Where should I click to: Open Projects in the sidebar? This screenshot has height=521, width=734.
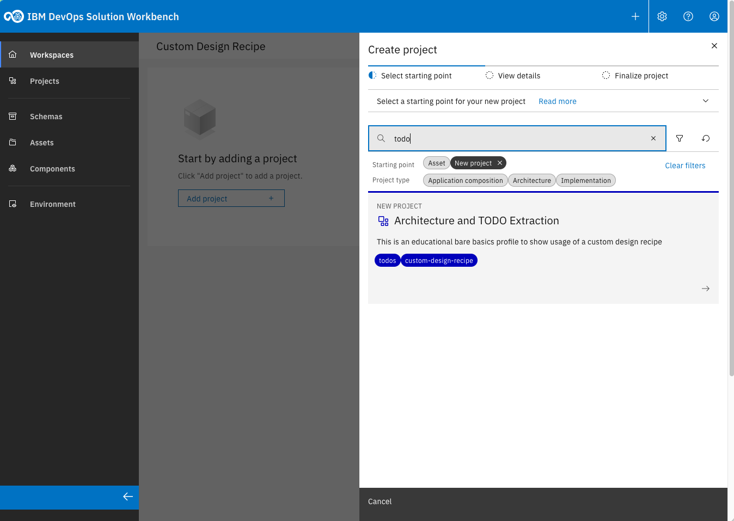click(x=70, y=81)
